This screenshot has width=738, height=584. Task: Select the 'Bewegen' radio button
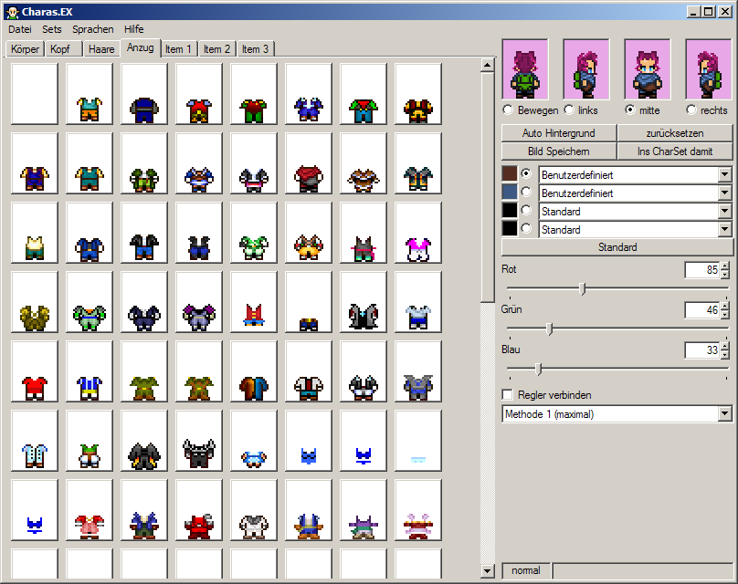[x=508, y=110]
